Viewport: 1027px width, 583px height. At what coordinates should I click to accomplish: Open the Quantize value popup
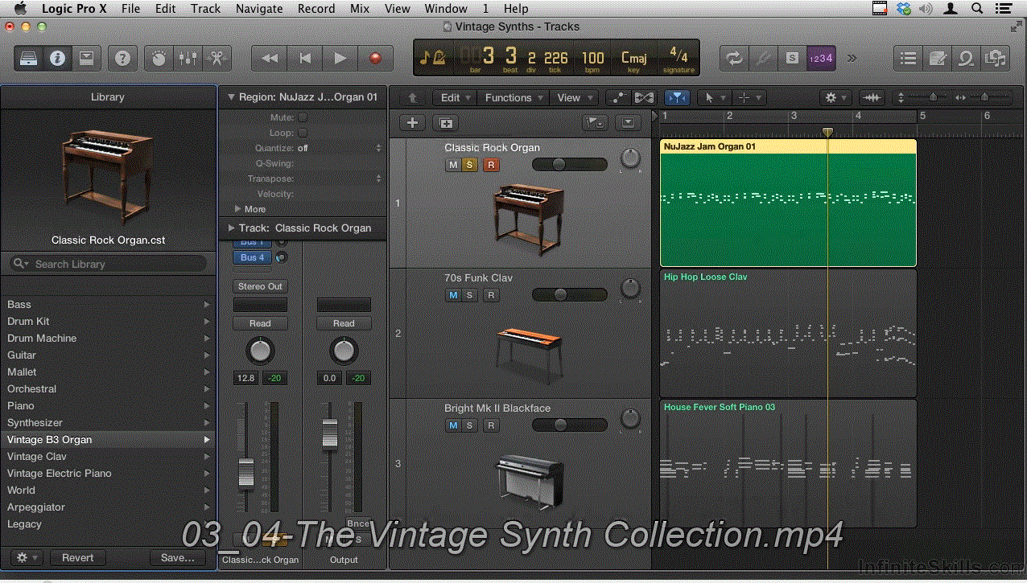pyautogui.click(x=338, y=148)
